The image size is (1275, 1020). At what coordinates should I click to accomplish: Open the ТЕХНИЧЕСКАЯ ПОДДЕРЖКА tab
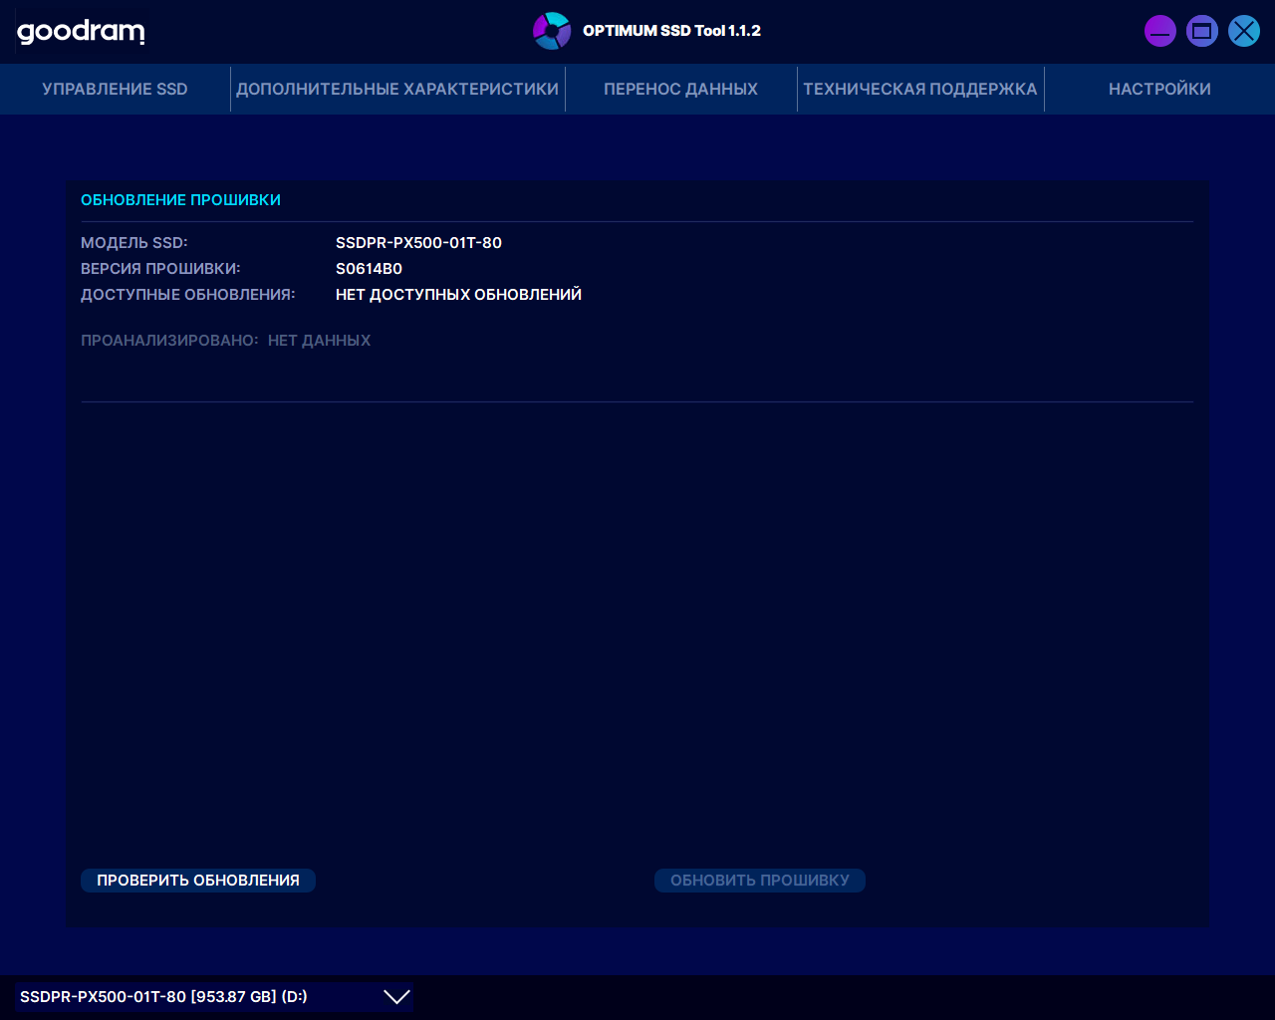pos(920,89)
